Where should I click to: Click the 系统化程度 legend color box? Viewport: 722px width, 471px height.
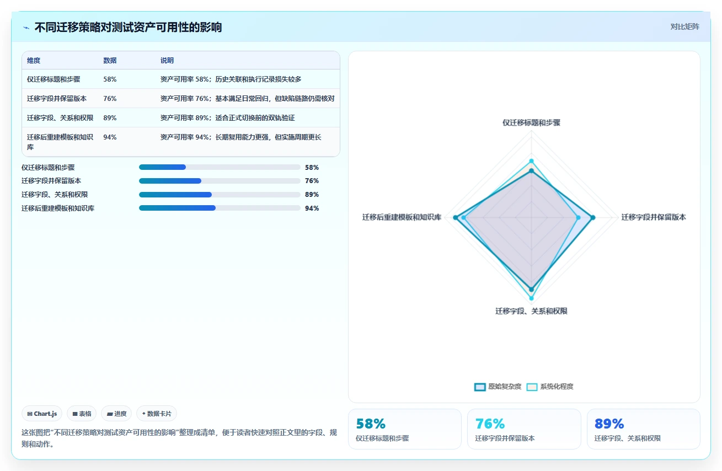[532, 387]
